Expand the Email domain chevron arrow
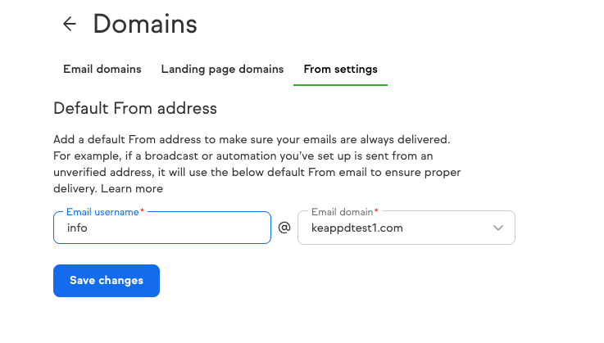Screen dimensions: 604x343 pos(498,228)
